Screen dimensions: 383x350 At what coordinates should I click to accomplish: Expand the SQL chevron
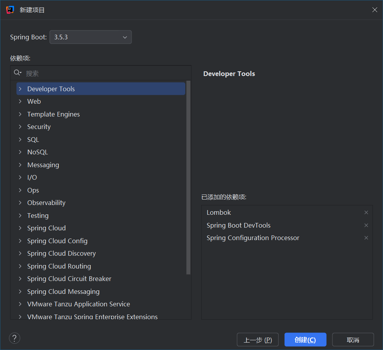(20, 140)
